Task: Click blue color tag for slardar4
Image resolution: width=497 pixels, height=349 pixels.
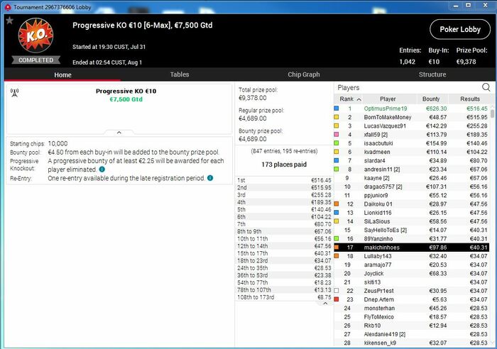Action: 337,160
